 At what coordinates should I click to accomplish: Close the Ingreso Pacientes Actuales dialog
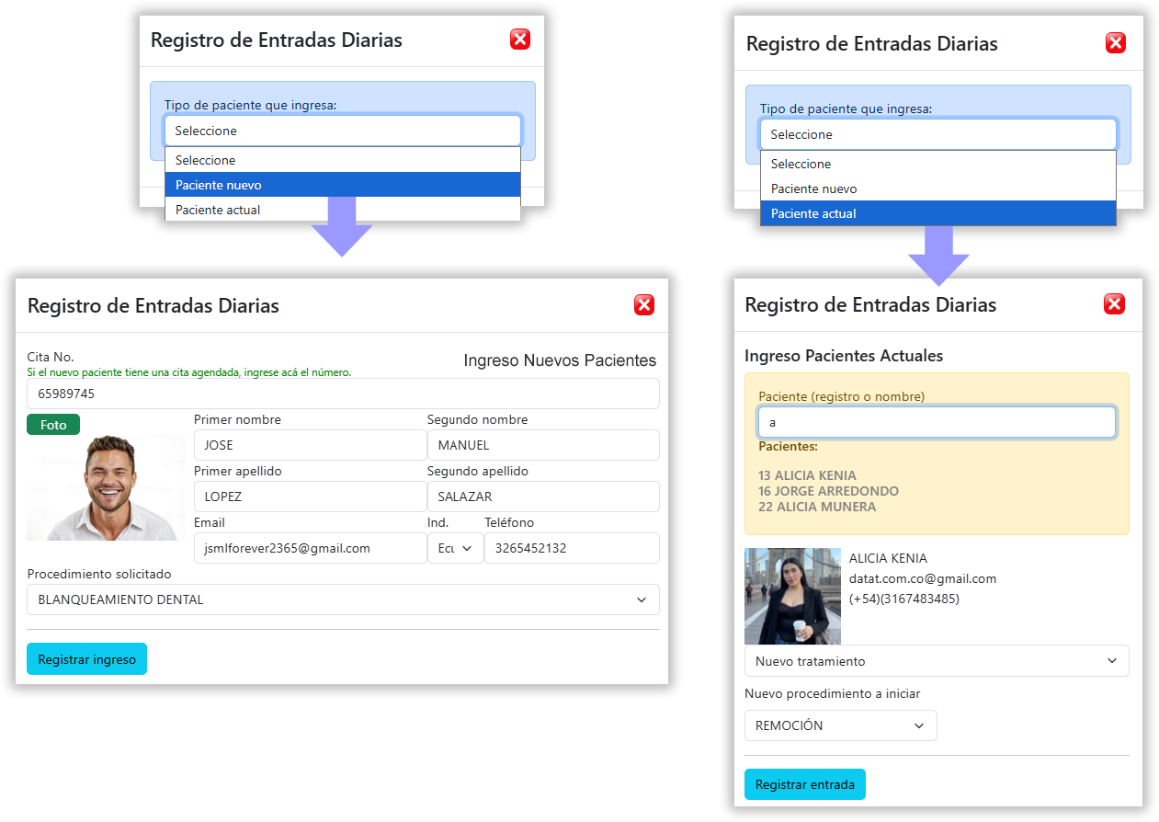click(1114, 304)
